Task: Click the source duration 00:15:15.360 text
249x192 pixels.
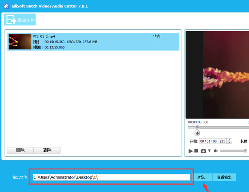Action: (54, 42)
